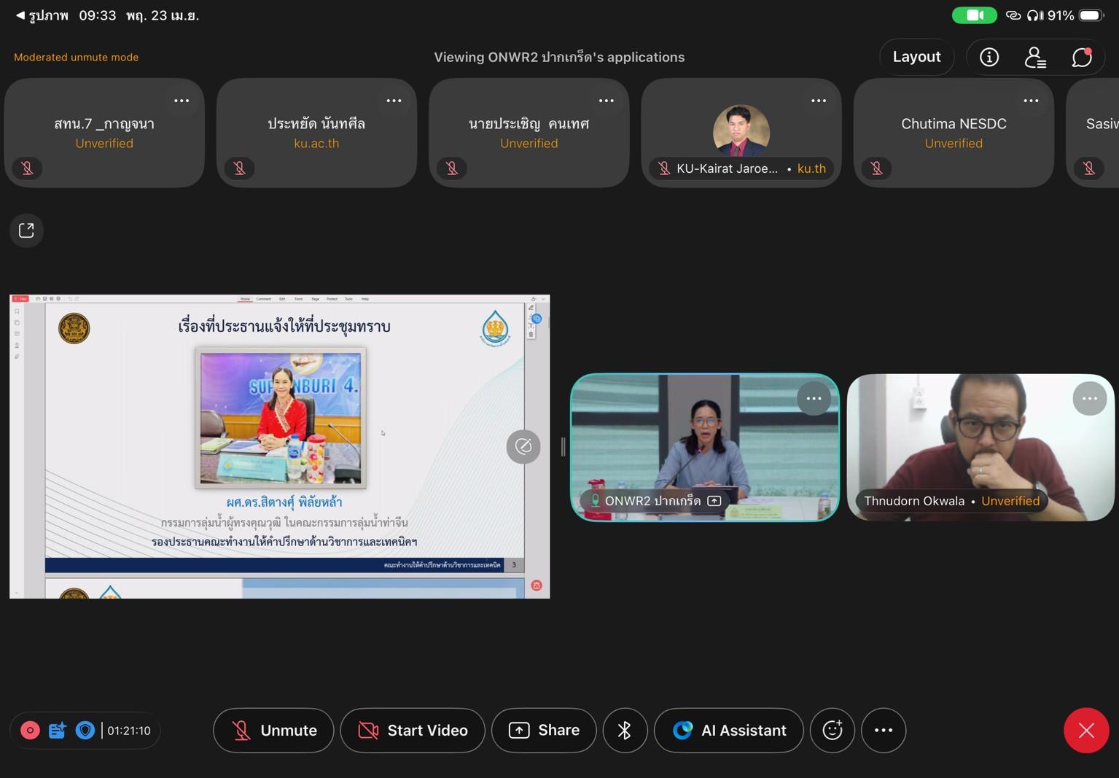Open the chat panel icon
The width and height of the screenshot is (1119, 778).
(1082, 57)
